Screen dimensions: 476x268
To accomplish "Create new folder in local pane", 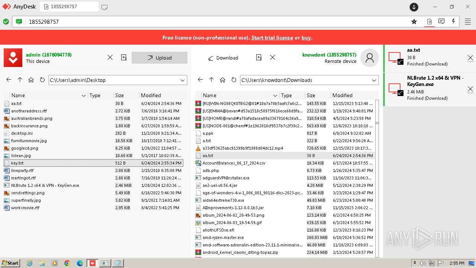I will click(x=124, y=57).
